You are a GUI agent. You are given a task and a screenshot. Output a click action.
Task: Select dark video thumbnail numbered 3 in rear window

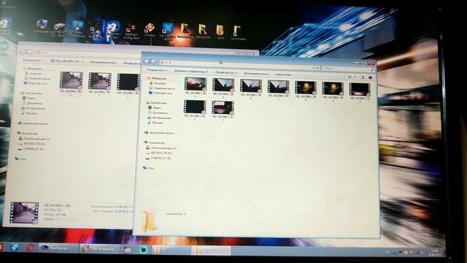[x=128, y=82]
